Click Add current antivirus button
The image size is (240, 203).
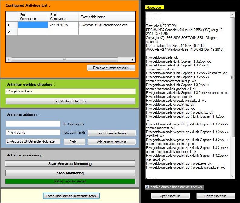click(x=112, y=142)
